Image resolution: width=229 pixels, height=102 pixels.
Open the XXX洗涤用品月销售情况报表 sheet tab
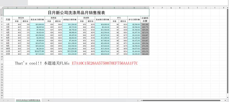click(28, 100)
